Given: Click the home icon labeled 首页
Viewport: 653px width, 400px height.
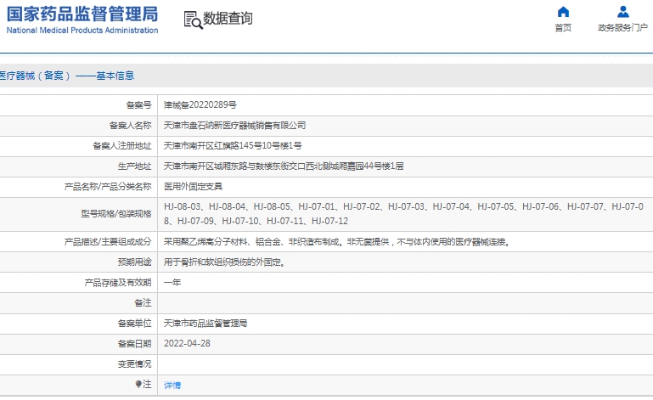Looking at the screenshot, I should 563,12.
